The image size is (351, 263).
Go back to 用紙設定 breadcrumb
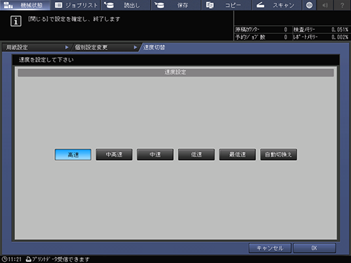tap(36, 47)
